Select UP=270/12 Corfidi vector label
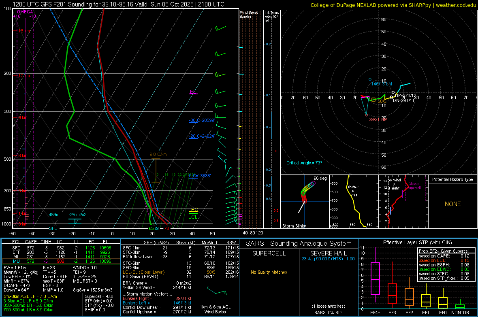This screenshot has height=317, width=478. tap(406, 96)
